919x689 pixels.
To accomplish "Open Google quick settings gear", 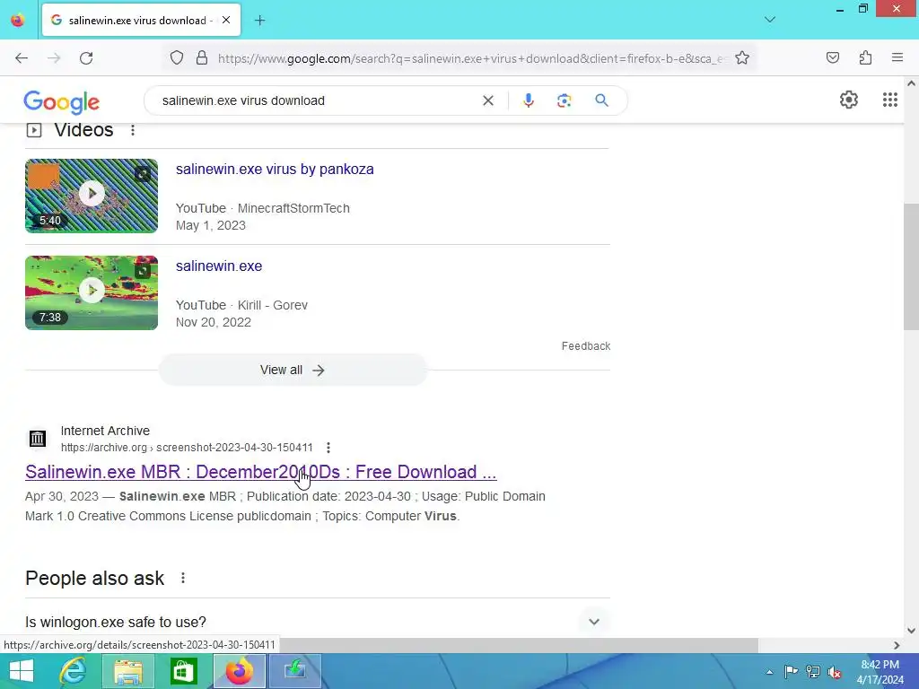I will [x=849, y=100].
